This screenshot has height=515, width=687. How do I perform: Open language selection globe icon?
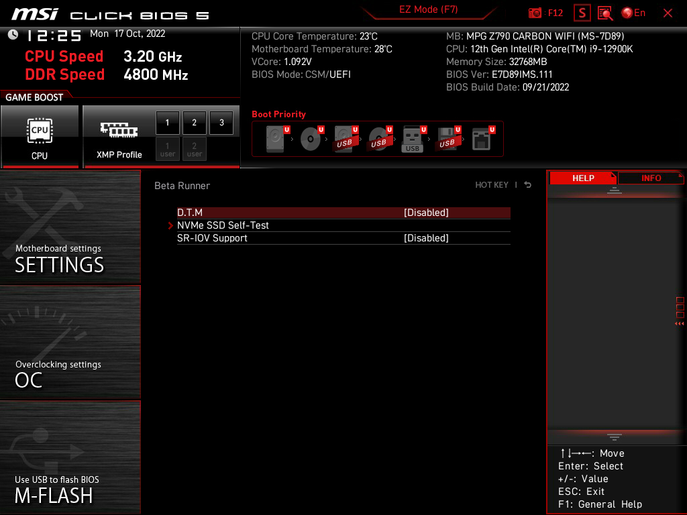coord(627,13)
